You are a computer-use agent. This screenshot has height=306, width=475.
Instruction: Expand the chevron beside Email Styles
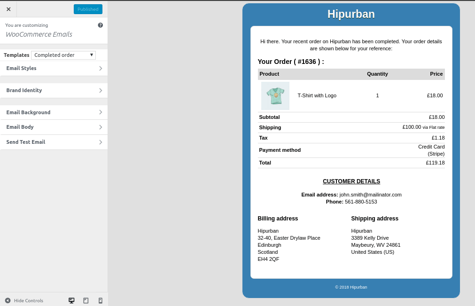pos(101,69)
